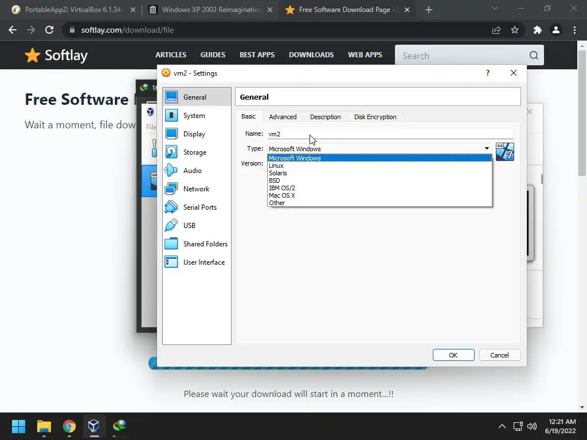Open the network tray icon
Screen dimensions: 587x440
pos(518,426)
